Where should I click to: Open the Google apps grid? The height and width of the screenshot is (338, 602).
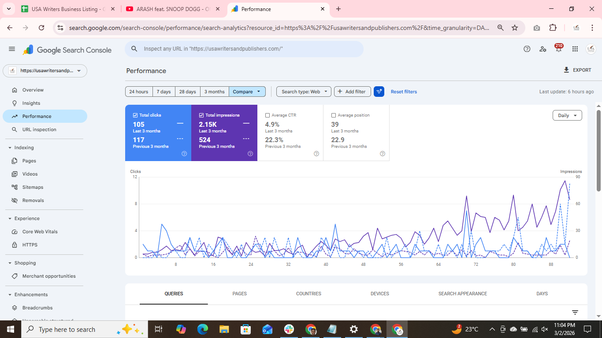[575, 49]
